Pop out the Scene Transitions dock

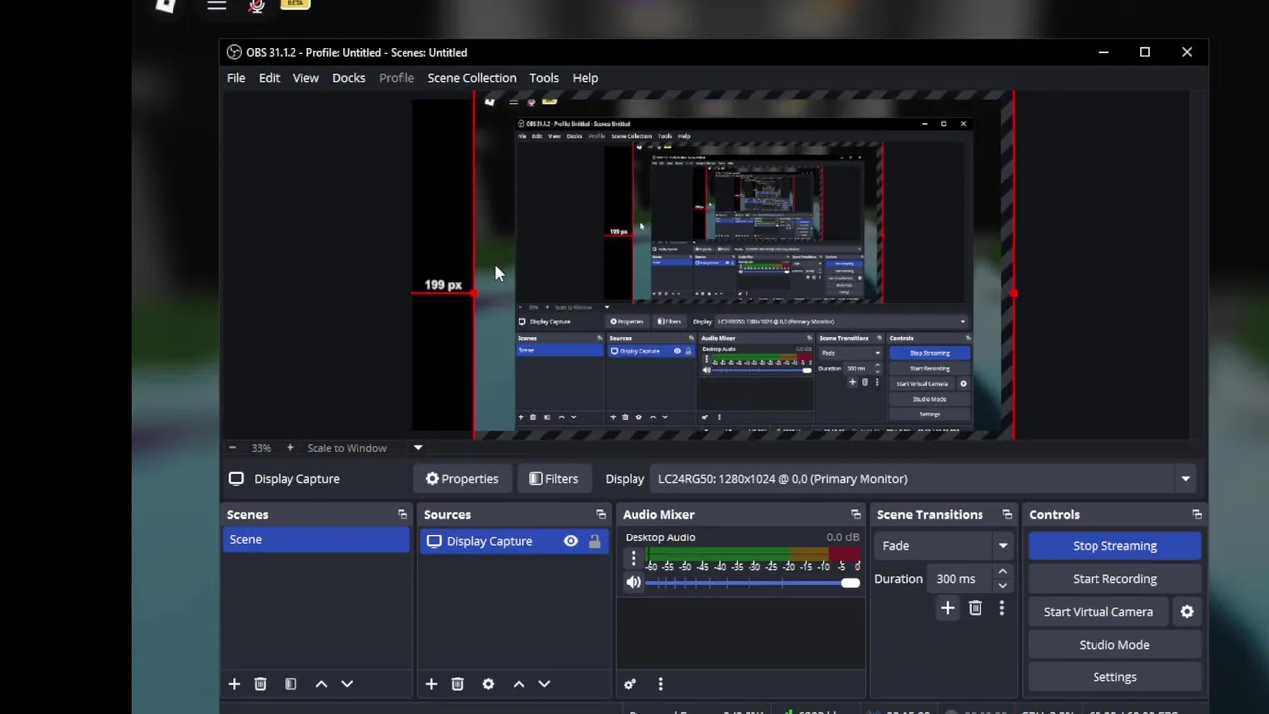[1007, 515]
